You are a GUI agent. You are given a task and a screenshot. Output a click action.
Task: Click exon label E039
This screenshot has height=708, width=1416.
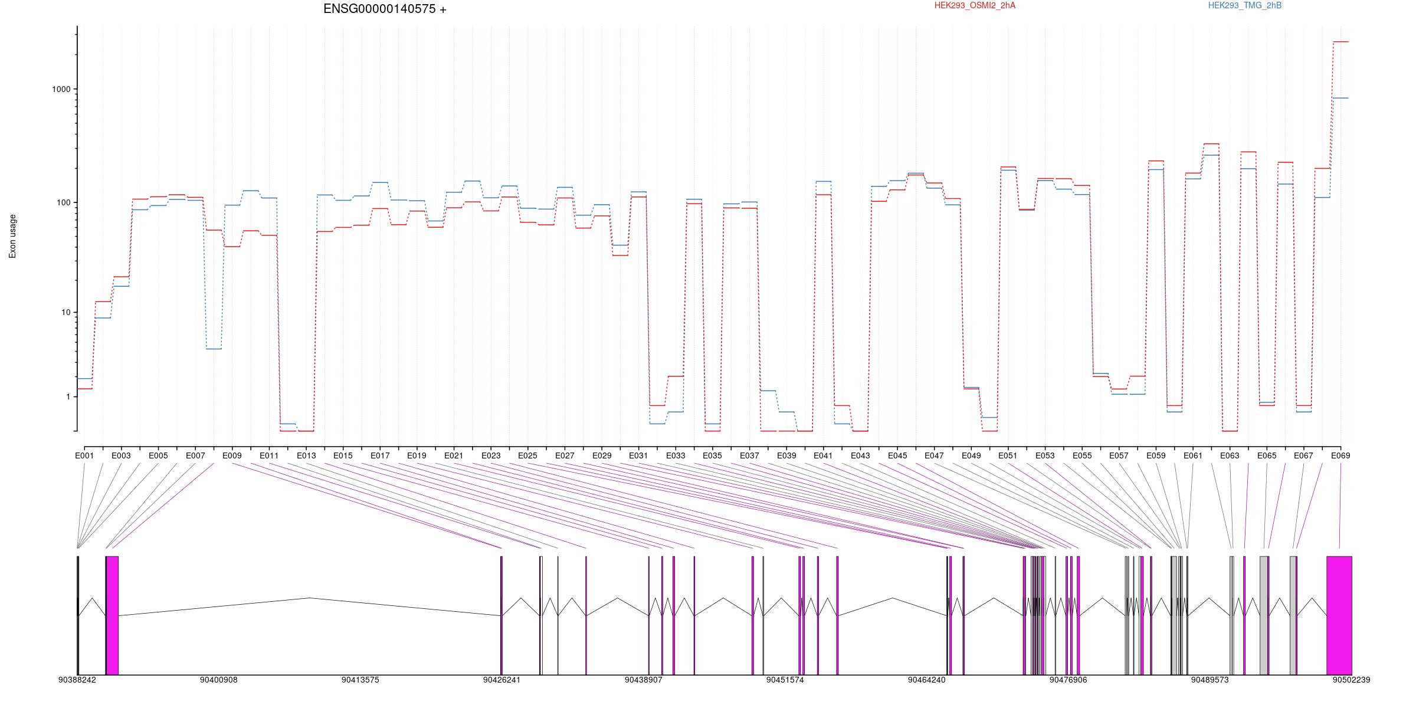786,455
